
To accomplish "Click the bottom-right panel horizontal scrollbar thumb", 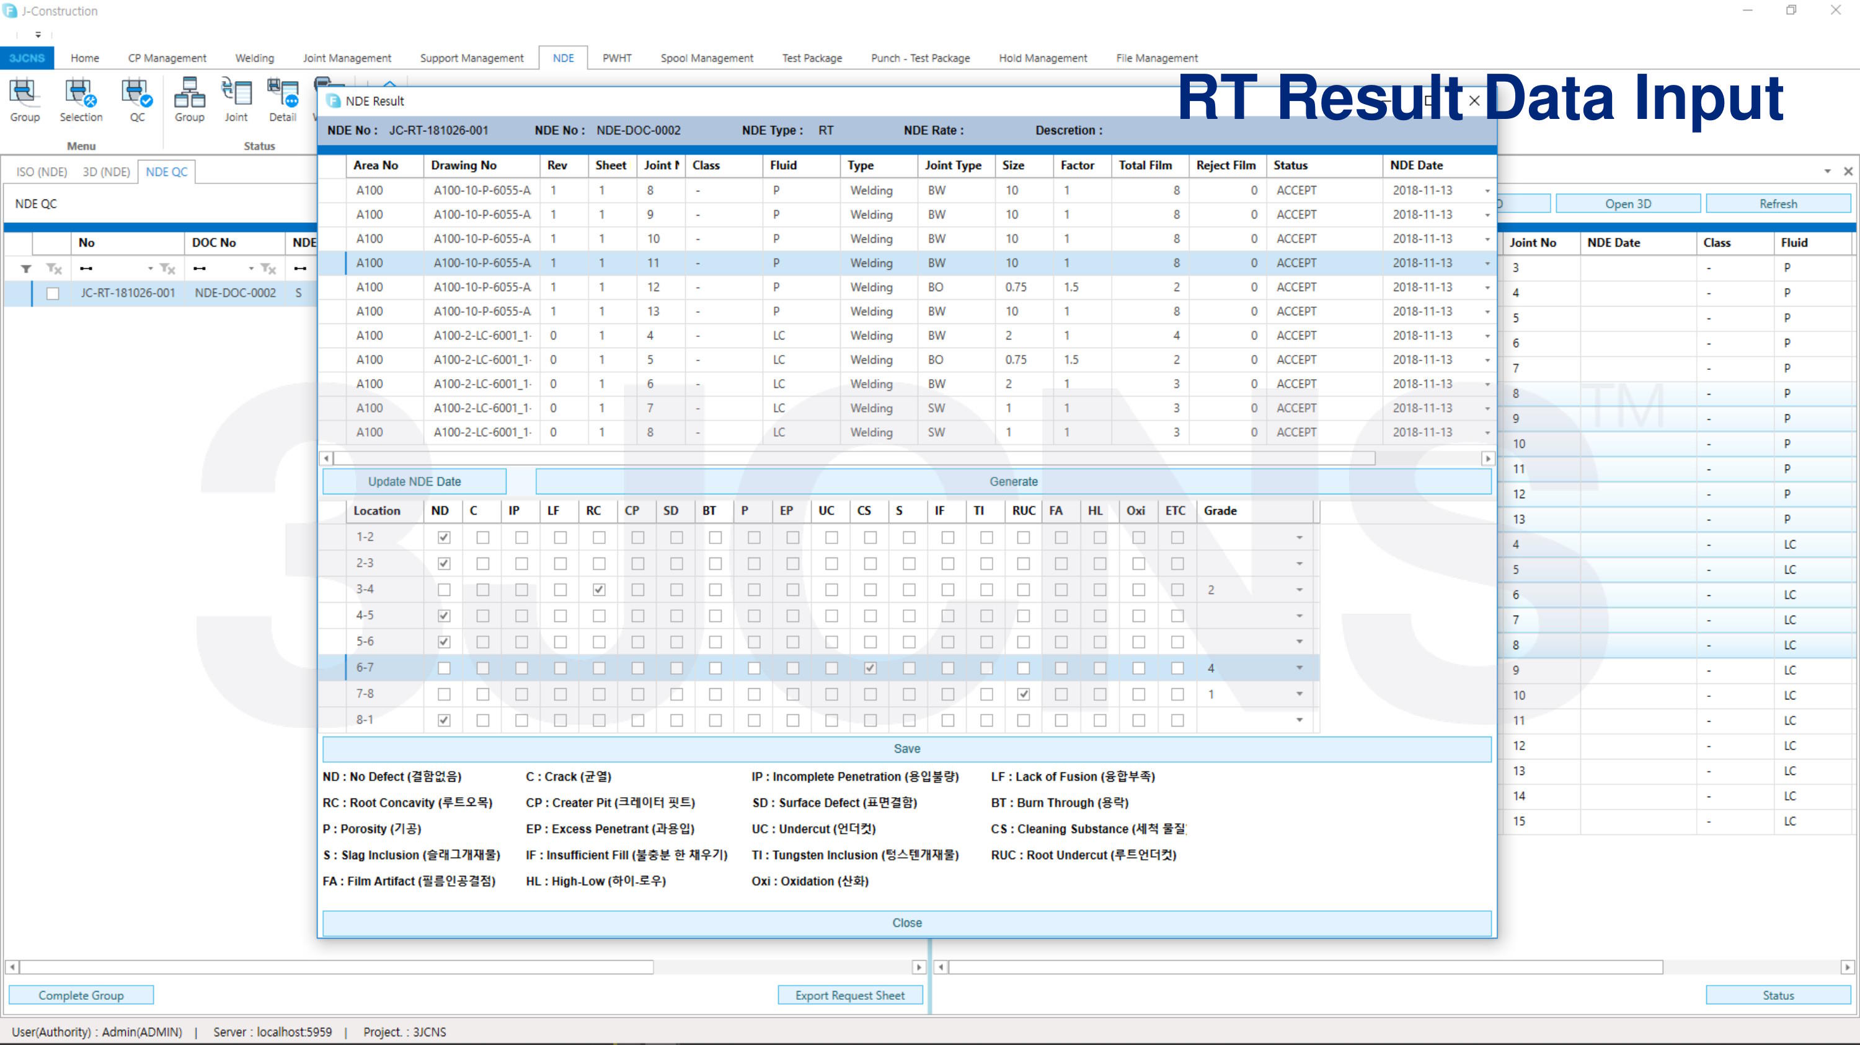I will click(x=1306, y=967).
